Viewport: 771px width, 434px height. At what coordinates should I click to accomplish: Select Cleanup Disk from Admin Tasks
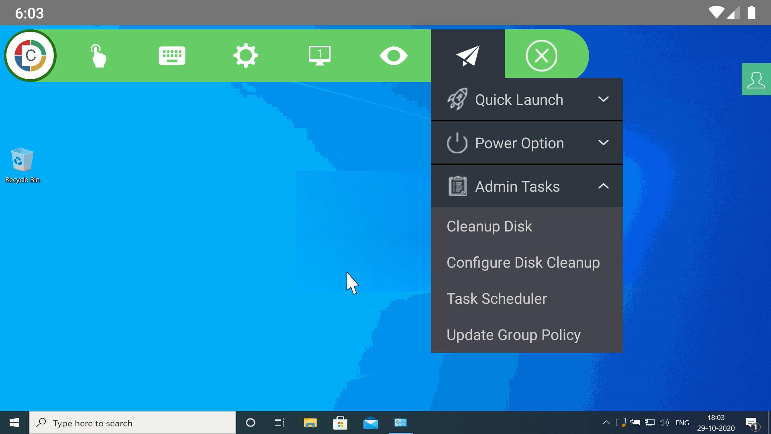point(489,226)
